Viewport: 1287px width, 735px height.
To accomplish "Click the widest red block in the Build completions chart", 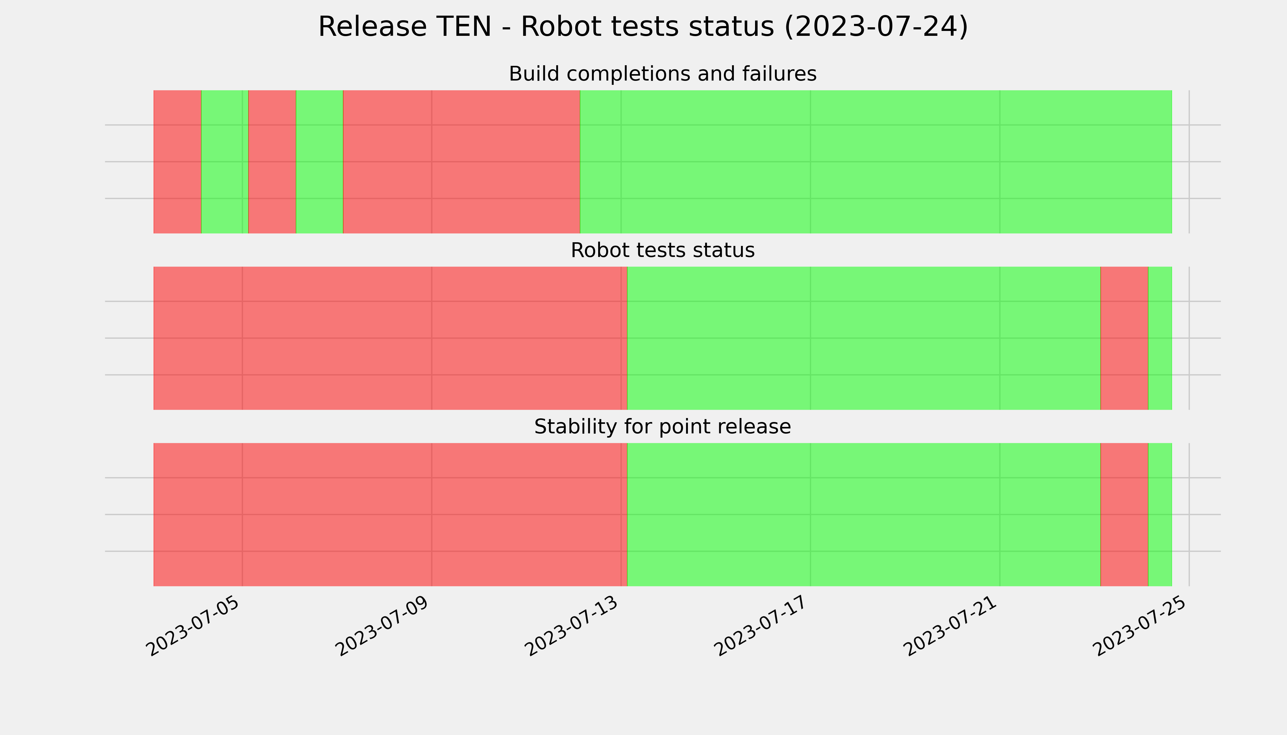I will click(x=462, y=161).
